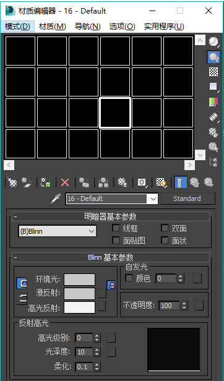224x381 pixels.
Task: Click up arrow of 高光级别 spinner
Action: 97,336
